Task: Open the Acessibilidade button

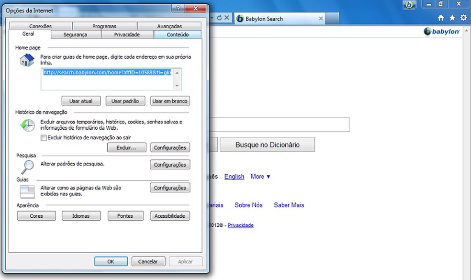Action: coord(170,216)
